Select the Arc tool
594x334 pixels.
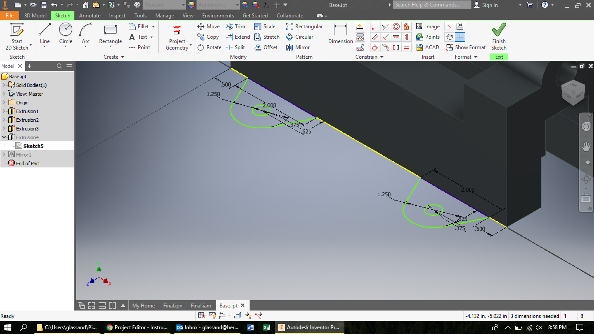coord(86,34)
